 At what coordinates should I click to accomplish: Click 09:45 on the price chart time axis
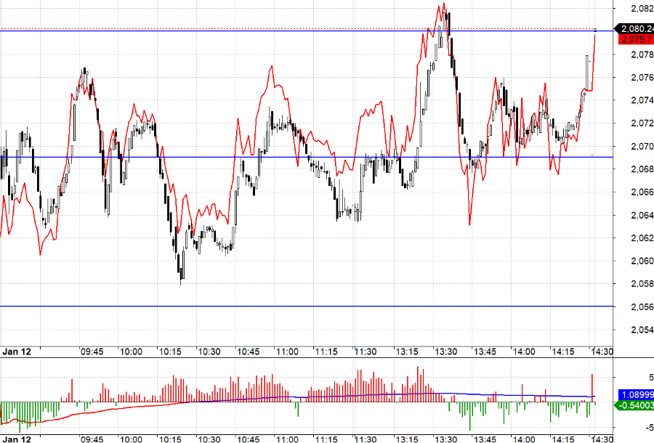(92, 351)
